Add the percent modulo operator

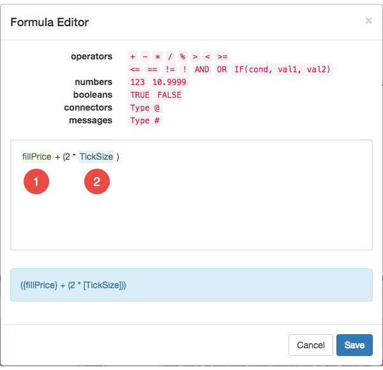tap(183, 57)
